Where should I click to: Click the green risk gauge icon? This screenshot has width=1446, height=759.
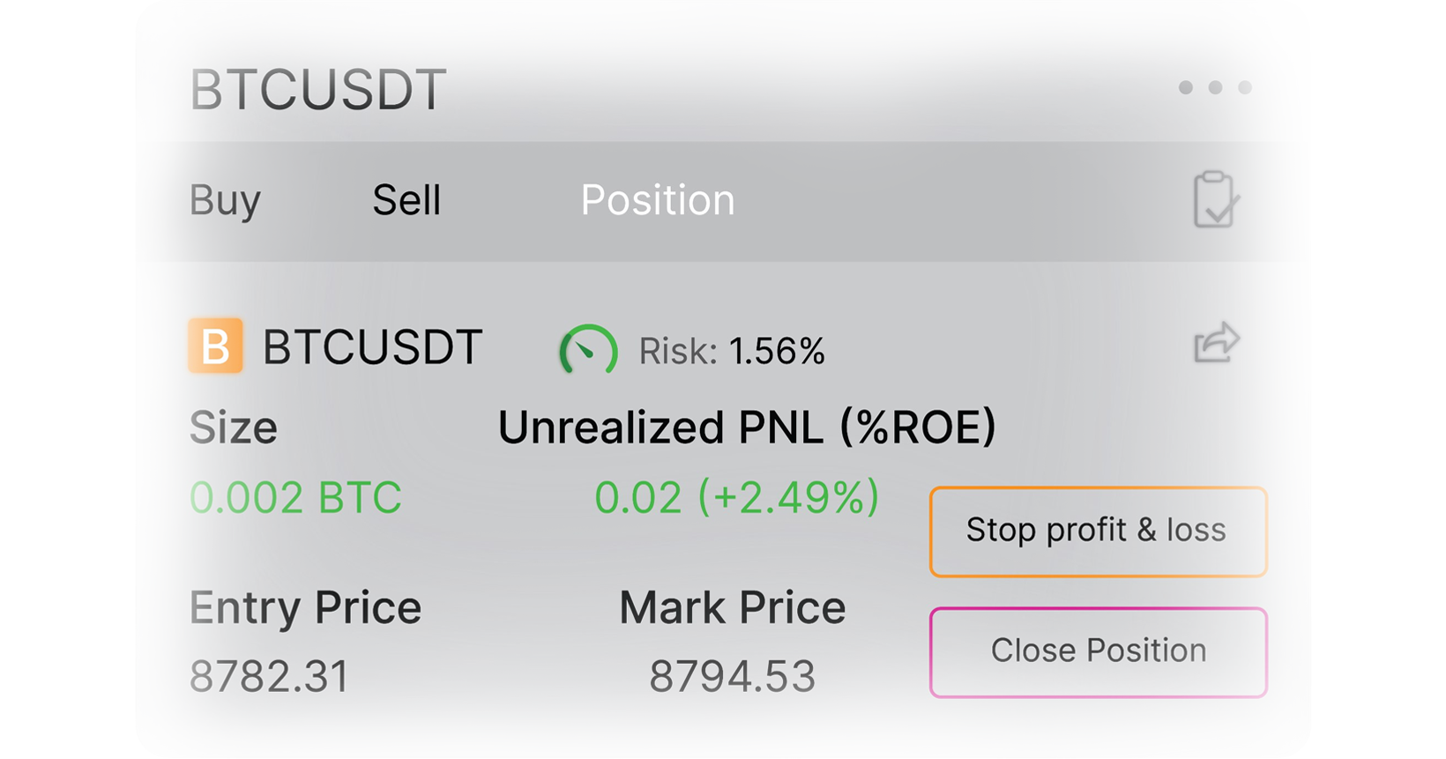[x=588, y=350]
